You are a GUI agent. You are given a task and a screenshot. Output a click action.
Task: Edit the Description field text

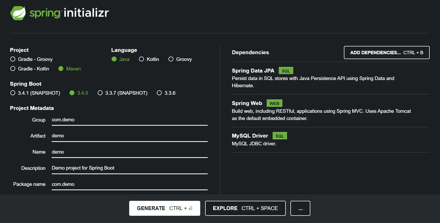130,168
